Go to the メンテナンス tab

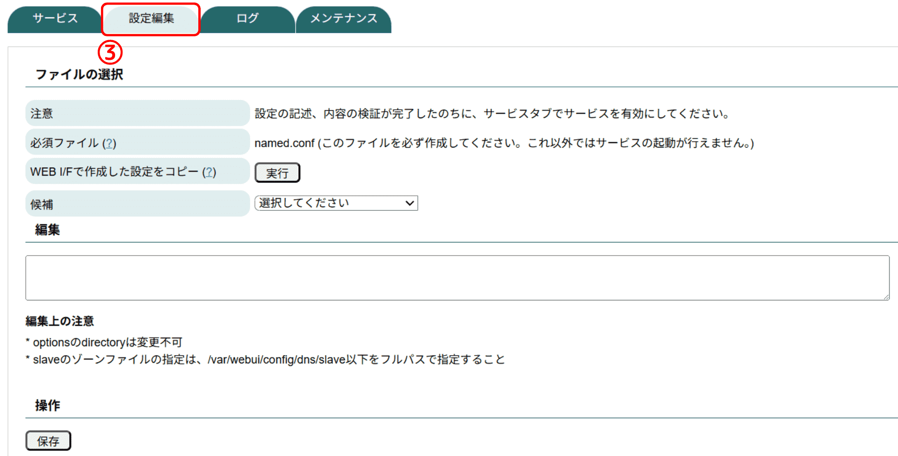(x=344, y=19)
